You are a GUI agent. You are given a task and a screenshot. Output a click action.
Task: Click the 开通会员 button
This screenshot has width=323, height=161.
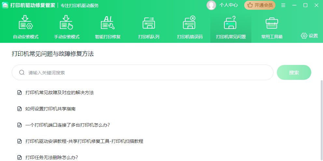(x=260, y=5)
